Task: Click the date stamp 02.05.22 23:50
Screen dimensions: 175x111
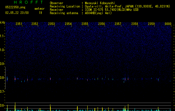Action: [17, 13]
